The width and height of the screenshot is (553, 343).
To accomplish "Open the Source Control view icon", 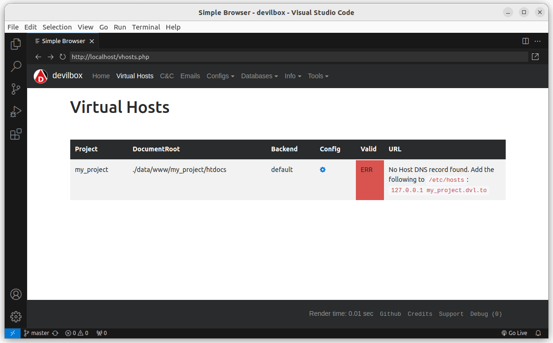I will [16, 89].
